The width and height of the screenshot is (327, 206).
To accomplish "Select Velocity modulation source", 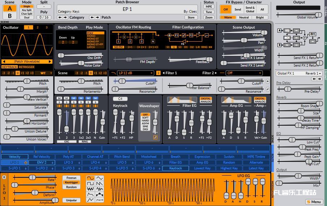I will click(x=14, y=157).
